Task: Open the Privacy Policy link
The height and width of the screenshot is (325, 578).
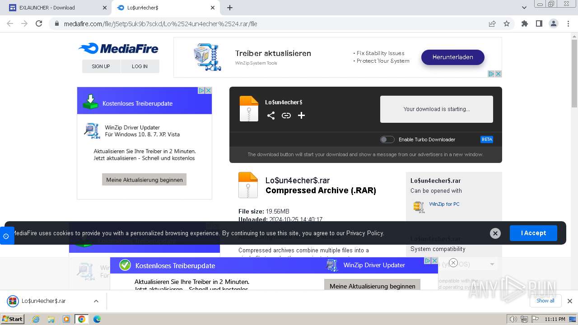Action: point(365,233)
